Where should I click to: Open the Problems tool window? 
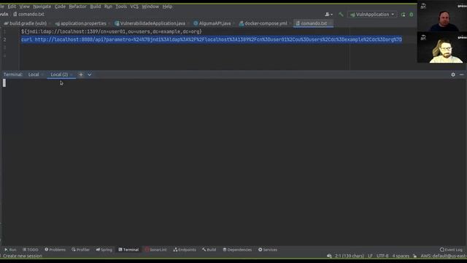click(x=55, y=250)
